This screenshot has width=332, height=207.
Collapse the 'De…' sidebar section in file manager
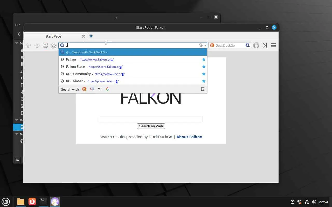coord(17,120)
